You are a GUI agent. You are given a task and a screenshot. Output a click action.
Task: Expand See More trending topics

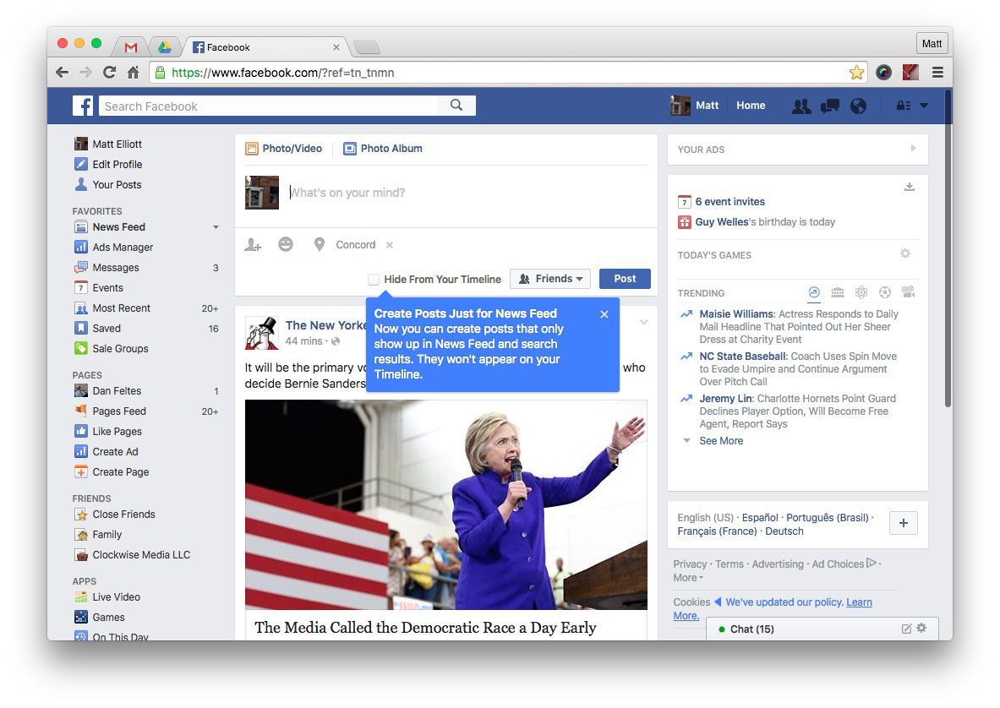[x=720, y=440]
